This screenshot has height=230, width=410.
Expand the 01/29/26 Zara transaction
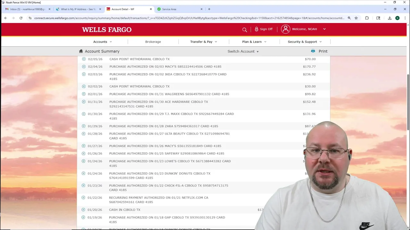84,126
